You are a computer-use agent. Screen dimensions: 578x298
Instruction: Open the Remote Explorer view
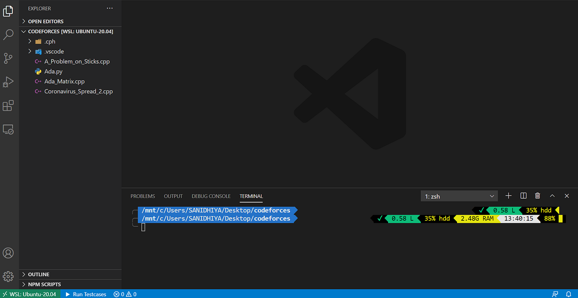tap(9, 129)
